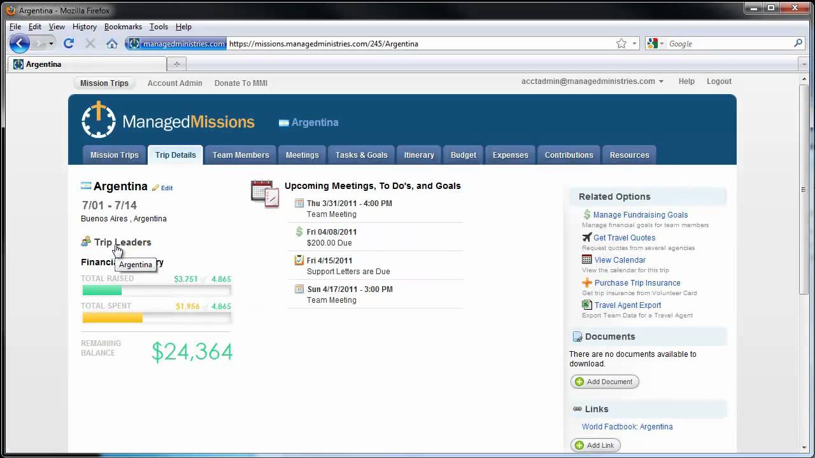Click the Add Document button
Viewport: 815px width, 458px height.
tap(604, 382)
